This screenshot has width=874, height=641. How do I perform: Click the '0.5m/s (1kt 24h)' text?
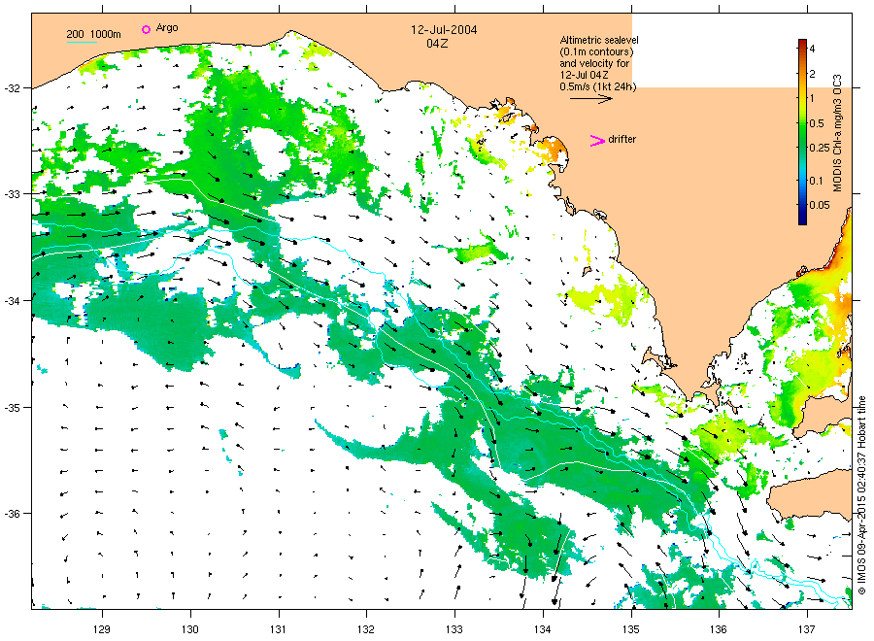coord(597,86)
